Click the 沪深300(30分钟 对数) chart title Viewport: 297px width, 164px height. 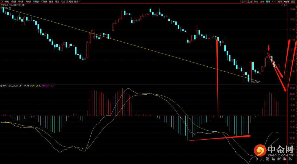pos(11,5)
